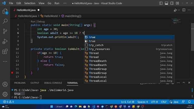The image size is (194, 109).
Task: Pick the first ThreadGroup suggestion
Action: (129, 69)
